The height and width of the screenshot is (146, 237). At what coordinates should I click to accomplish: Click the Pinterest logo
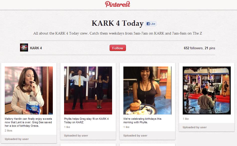[118, 4]
